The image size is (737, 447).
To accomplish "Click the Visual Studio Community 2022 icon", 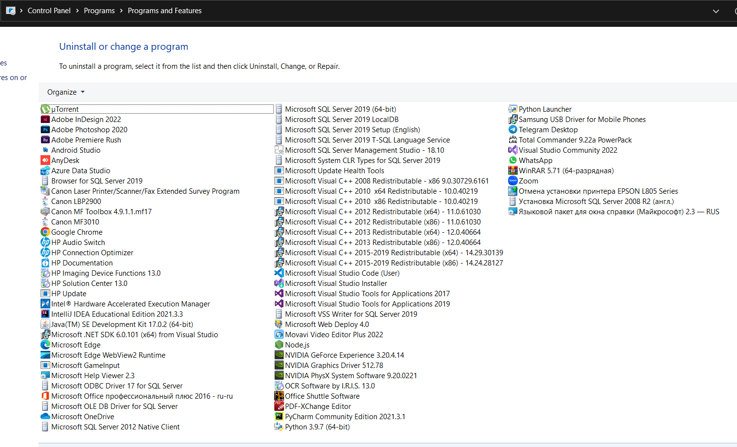I will click(x=513, y=150).
